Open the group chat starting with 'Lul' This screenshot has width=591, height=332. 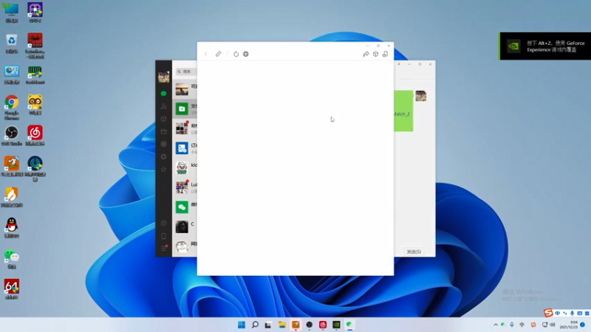(185, 187)
